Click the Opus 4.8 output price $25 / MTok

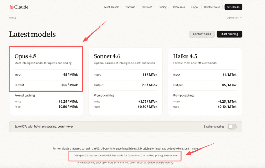[x=70, y=85]
